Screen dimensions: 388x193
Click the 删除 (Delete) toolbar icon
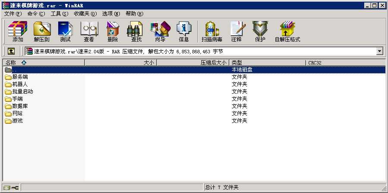click(113, 31)
